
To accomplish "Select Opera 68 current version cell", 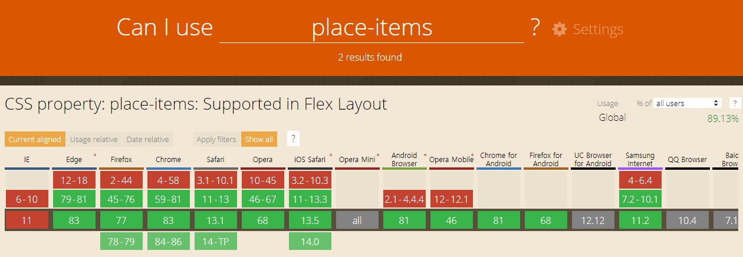I will 262,220.
